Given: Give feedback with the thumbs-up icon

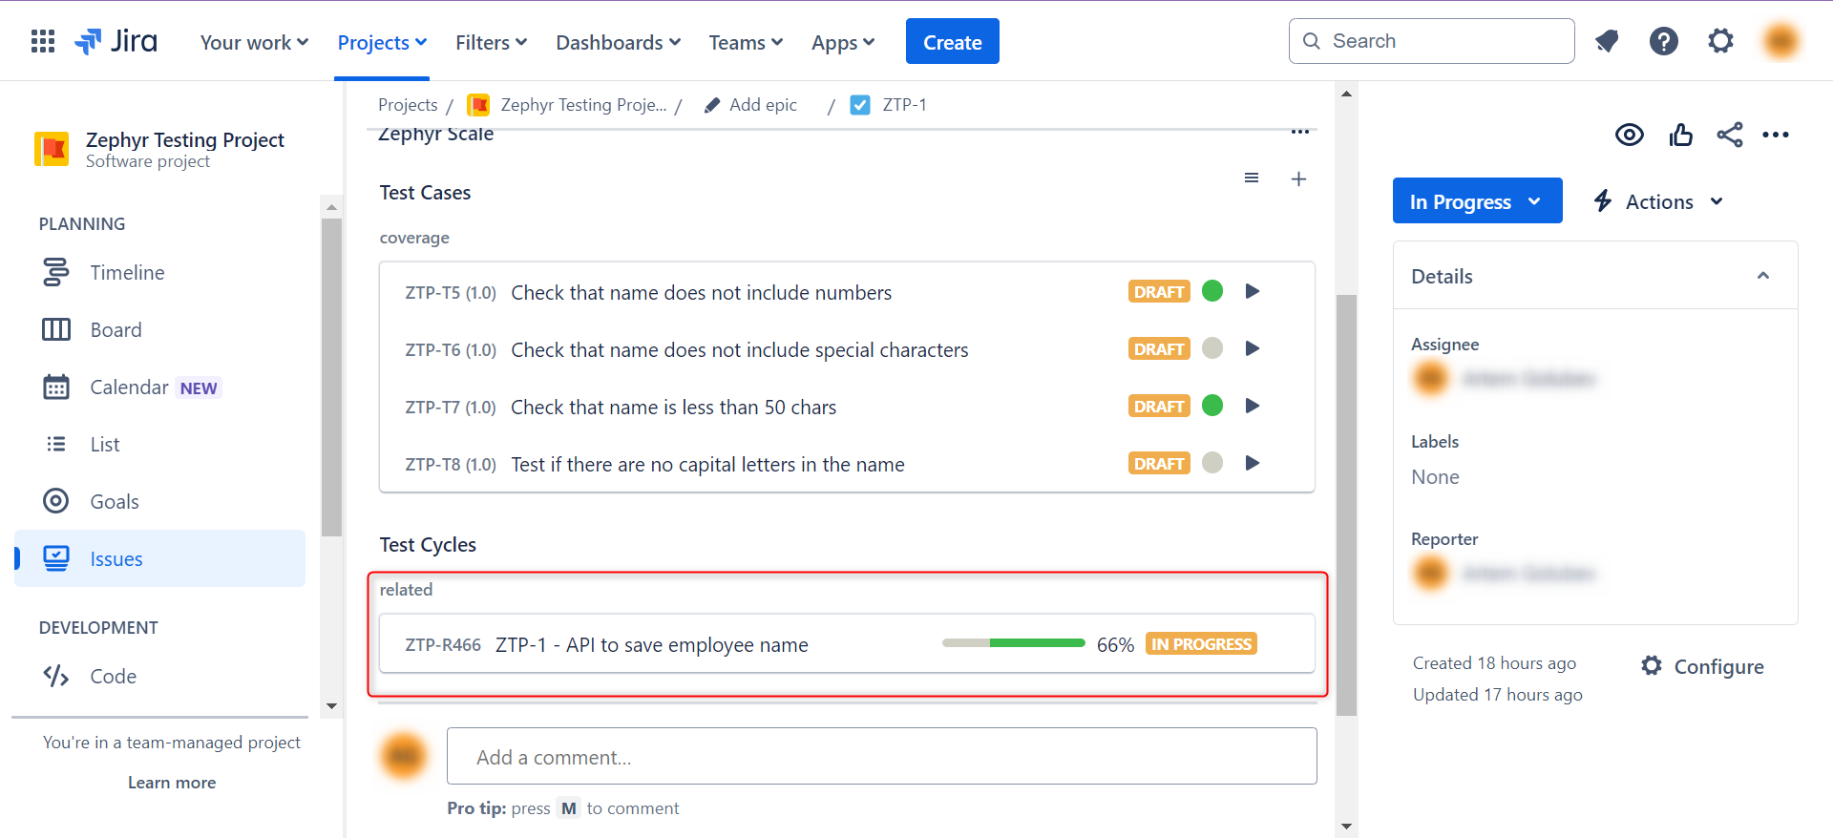Looking at the screenshot, I should (1680, 135).
